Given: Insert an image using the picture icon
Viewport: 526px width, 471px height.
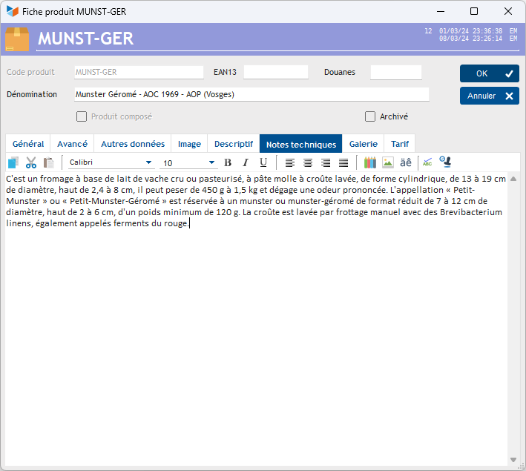Looking at the screenshot, I should (388, 162).
